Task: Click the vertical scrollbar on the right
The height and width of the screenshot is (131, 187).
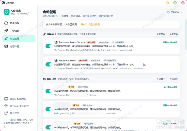Action: coord(186,34)
